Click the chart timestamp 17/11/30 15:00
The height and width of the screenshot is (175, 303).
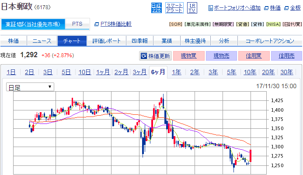(x=276, y=86)
